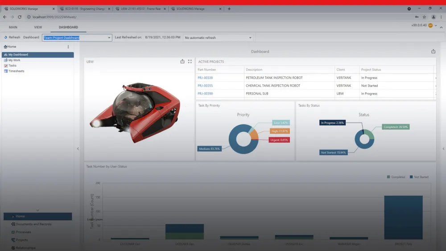Reload the page with browser refresh icon
This screenshot has width=446, height=251.
20,17
